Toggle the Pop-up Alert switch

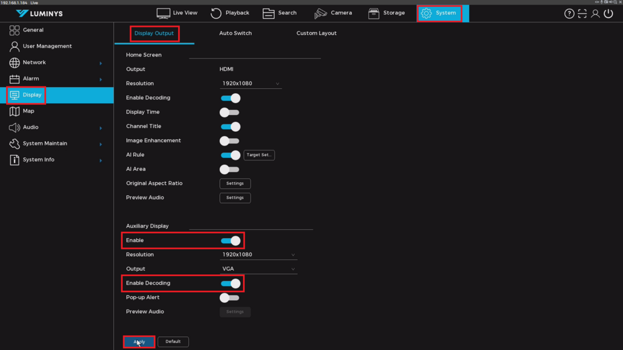coord(229,298)
